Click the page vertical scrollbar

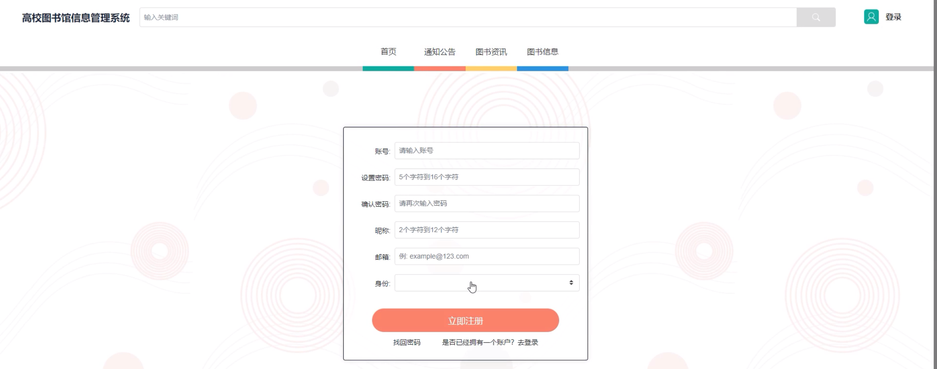coord(935,182)
